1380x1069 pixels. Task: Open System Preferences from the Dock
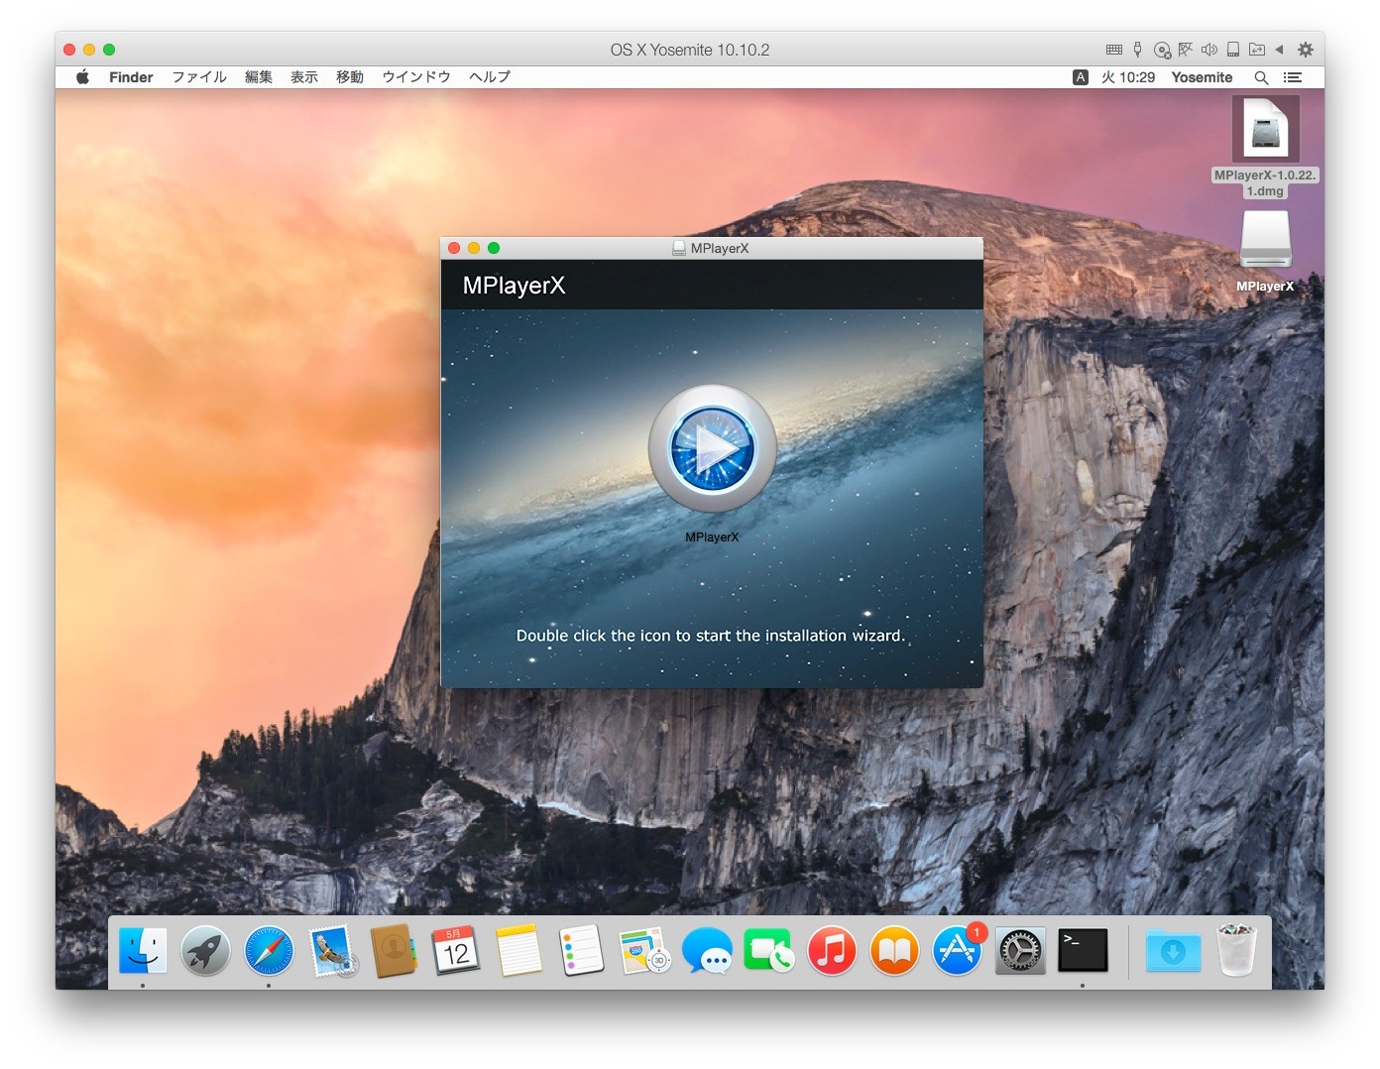click(x=1020, y=951)
